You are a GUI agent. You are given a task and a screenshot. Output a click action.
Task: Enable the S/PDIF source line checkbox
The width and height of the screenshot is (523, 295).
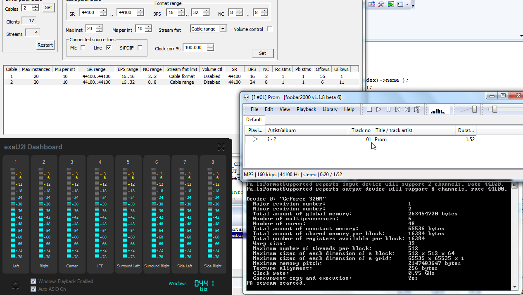(140, 48)
